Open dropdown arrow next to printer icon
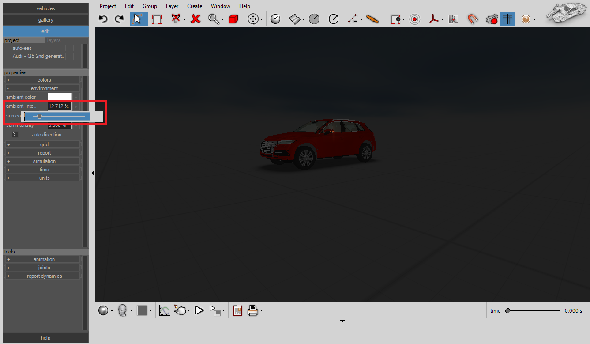The image size is (590, 344). (262, 311)
